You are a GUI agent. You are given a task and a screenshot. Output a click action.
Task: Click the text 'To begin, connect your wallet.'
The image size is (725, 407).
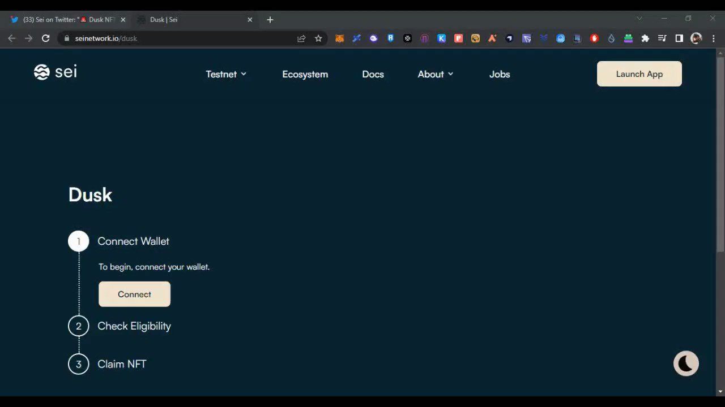click(x=154, y=267)
